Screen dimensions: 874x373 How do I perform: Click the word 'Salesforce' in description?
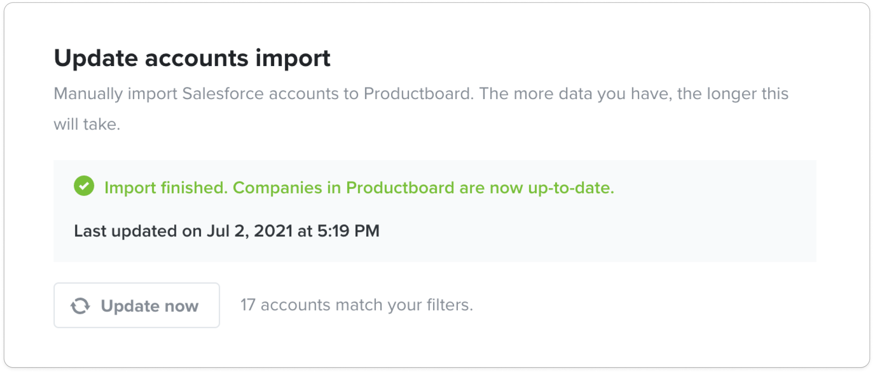click(x=223, y=94)
